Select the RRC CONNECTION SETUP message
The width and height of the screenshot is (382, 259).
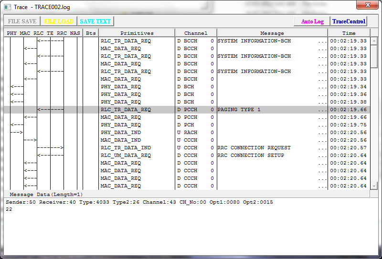251,155
